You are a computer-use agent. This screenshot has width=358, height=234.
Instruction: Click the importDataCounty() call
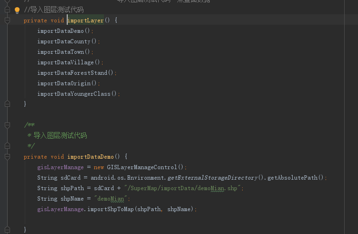(67, 41)
